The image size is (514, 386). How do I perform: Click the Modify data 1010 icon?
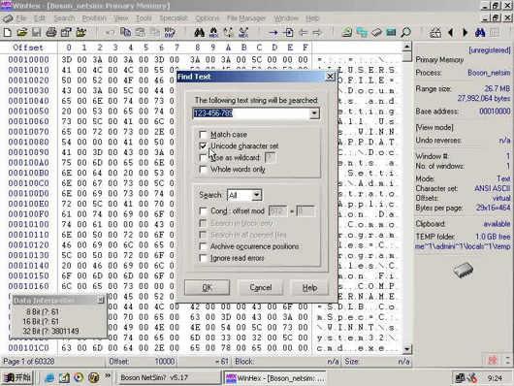(x=170, y=32)
